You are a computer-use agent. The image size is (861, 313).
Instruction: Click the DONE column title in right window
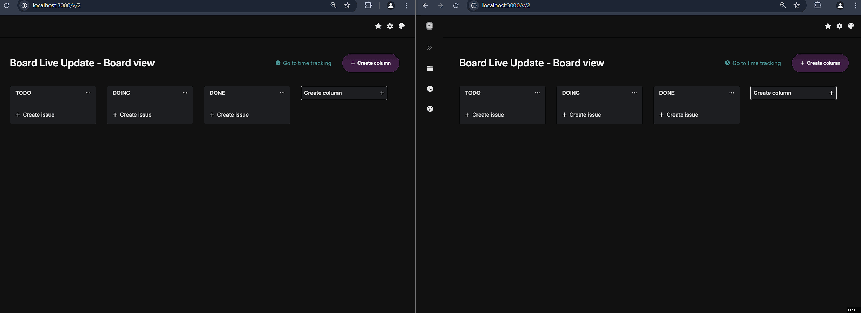point(667,93)
